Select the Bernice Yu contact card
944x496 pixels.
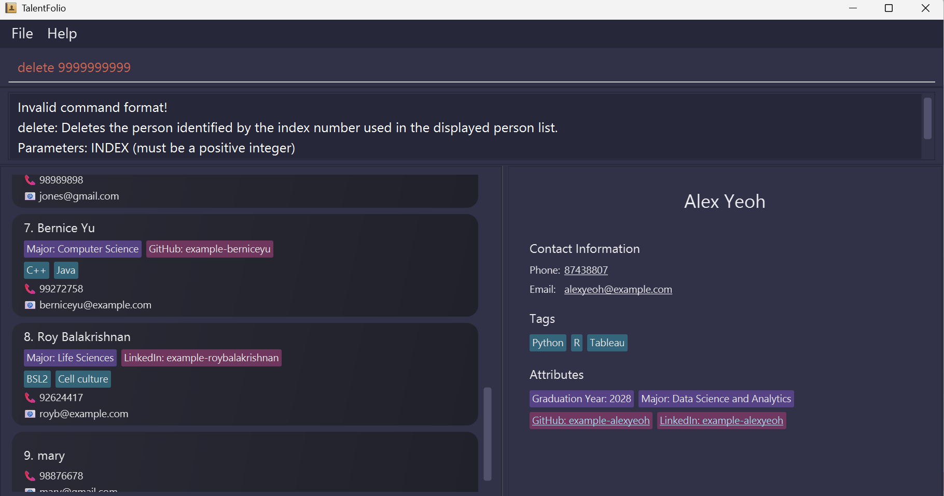point(245,265)
